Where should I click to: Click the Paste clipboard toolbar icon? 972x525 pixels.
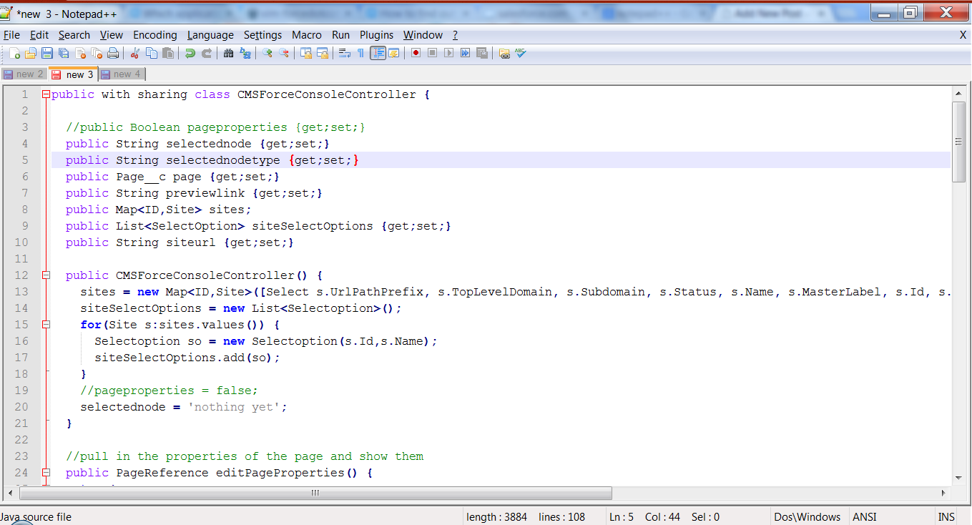tap(168, 53)
